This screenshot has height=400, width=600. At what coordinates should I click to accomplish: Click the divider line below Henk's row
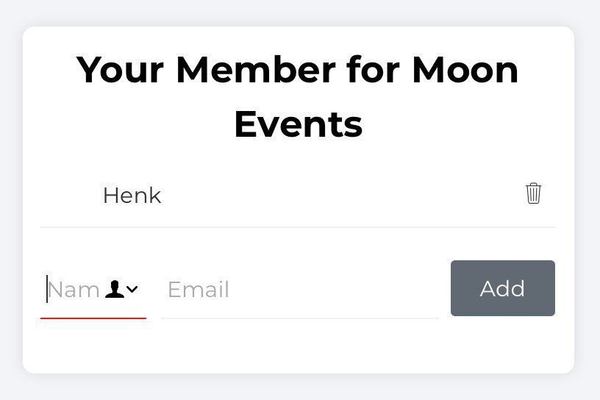[298, 227]
